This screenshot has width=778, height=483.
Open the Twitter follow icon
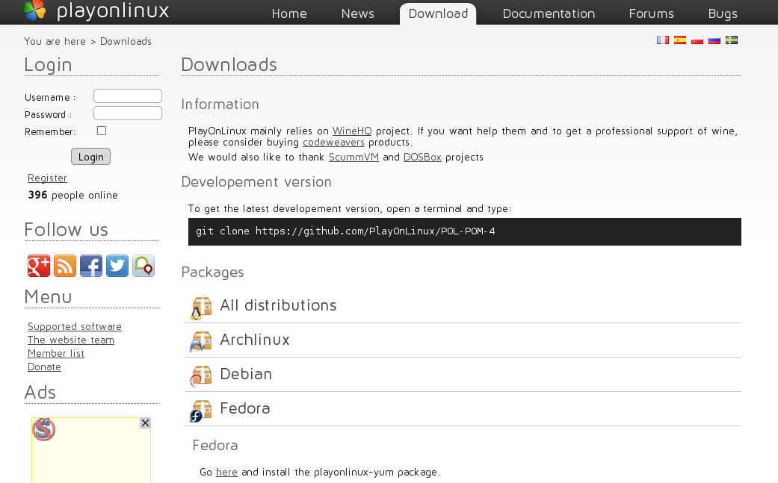(x=117, y=266)
